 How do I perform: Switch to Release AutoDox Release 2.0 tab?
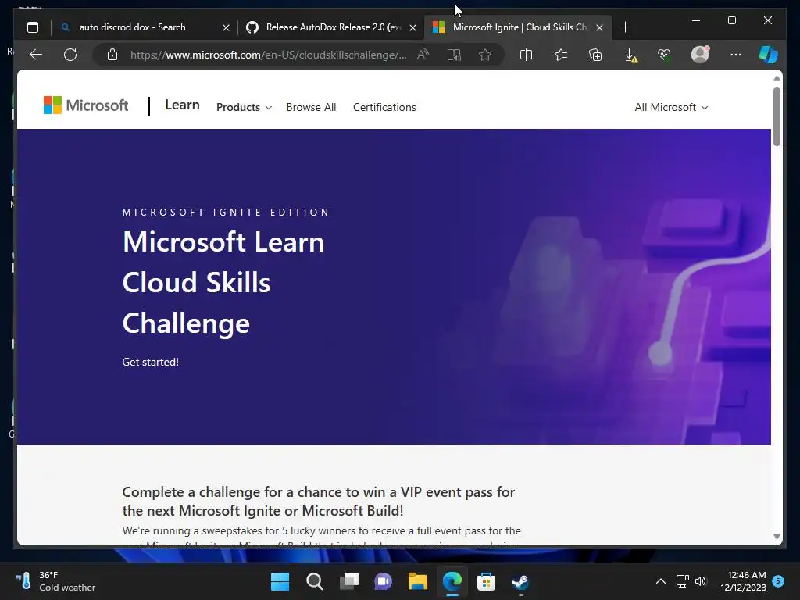tap(333, 27)
